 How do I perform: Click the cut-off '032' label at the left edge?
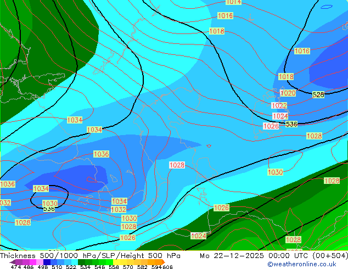(x=5, y=203)
